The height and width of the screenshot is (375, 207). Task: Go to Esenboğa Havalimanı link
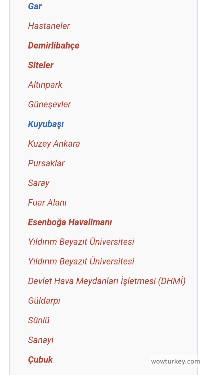(70, 222)
